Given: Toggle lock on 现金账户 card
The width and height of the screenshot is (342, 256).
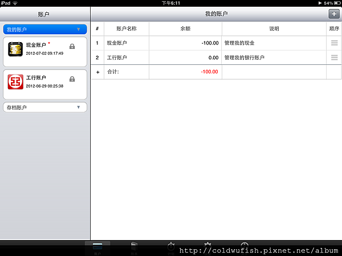Looking at the screenshot, I should (72, 47).
